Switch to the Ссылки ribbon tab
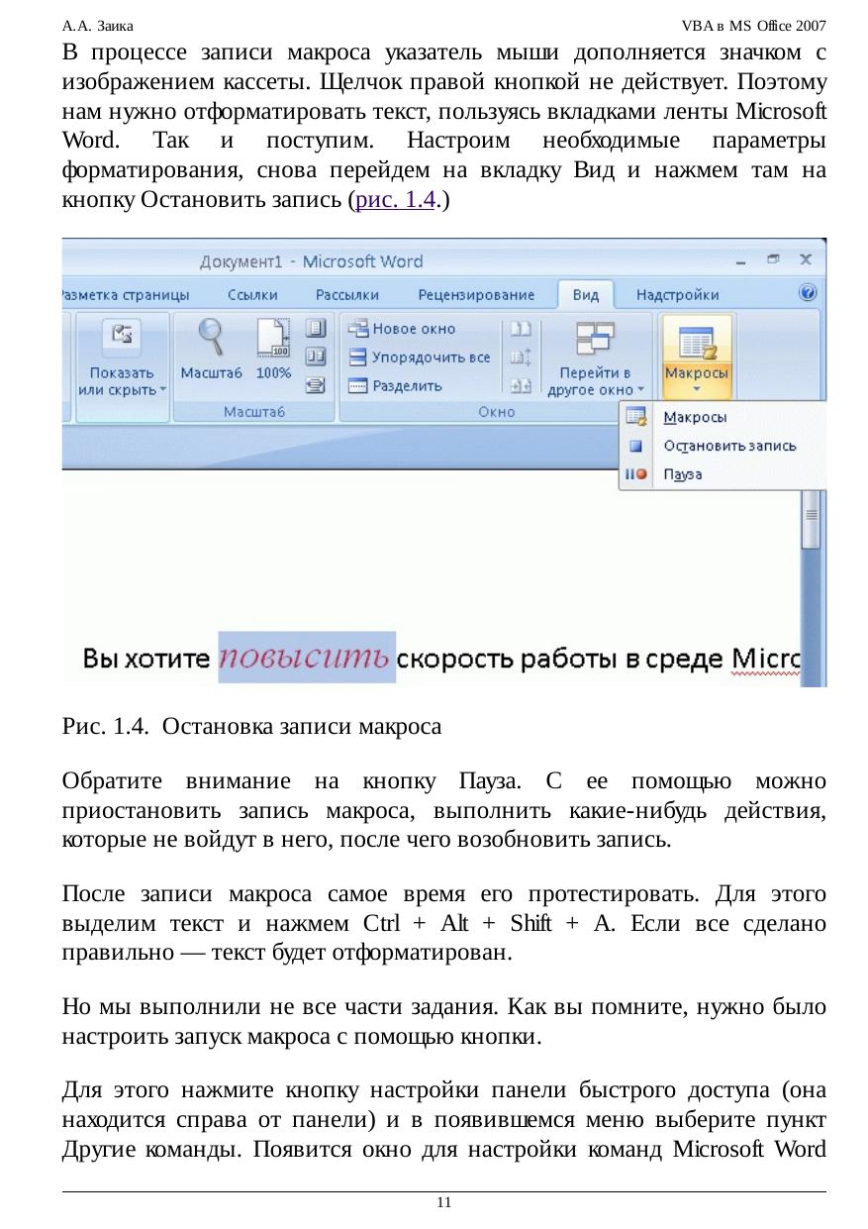 click(252, 294)
